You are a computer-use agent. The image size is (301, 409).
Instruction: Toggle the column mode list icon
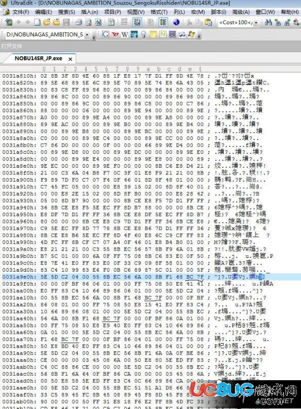point(163,23)
